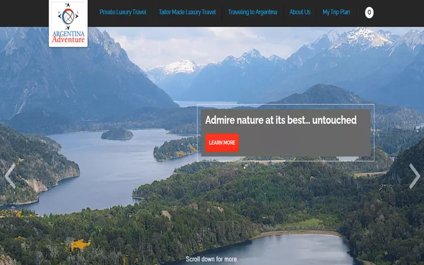Image resolution: width=424 pixels, height=265 pixels.
Task: Open the Tailor Made Luxury Travel menu
Action: [187, 12]
